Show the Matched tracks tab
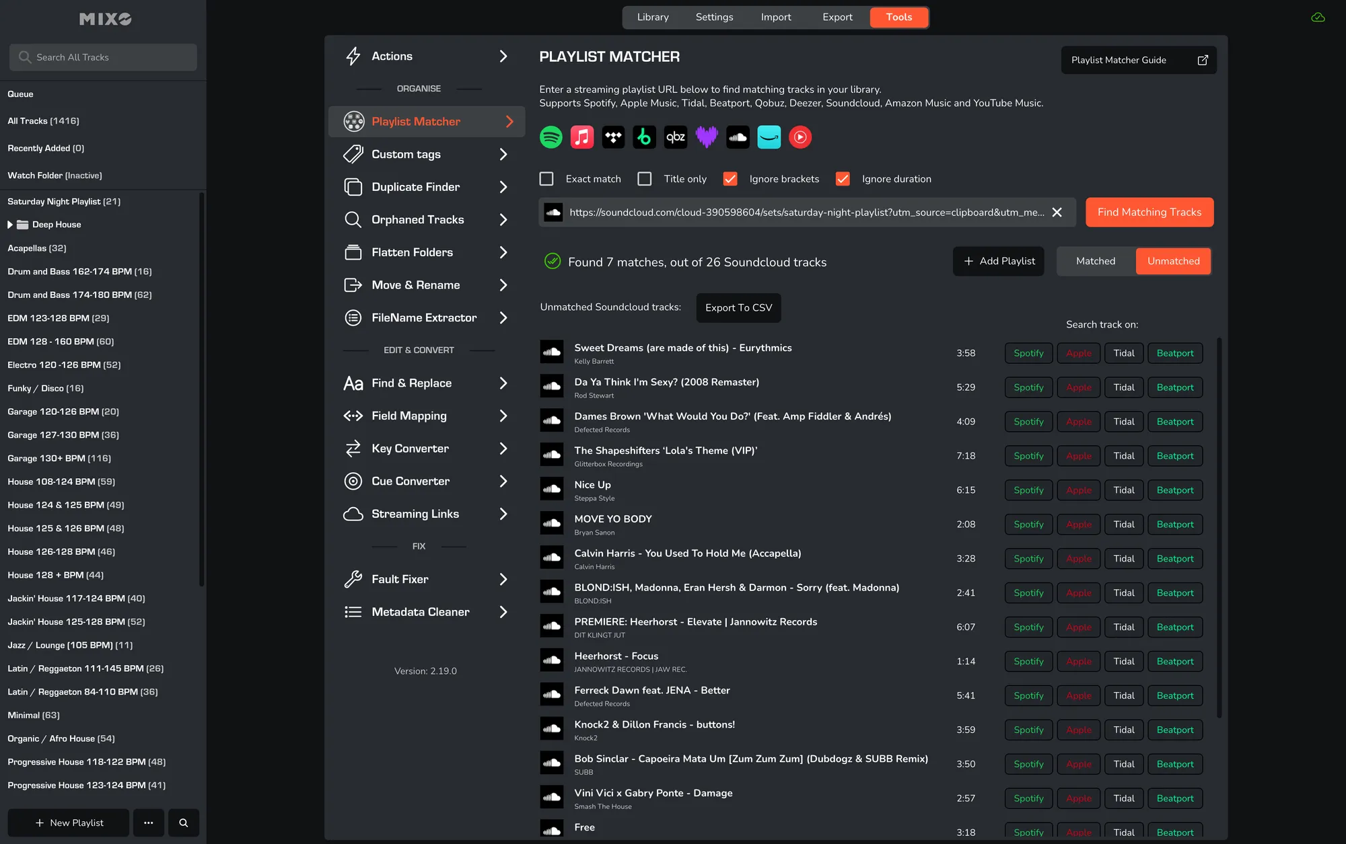 [x=1096, y=261]
